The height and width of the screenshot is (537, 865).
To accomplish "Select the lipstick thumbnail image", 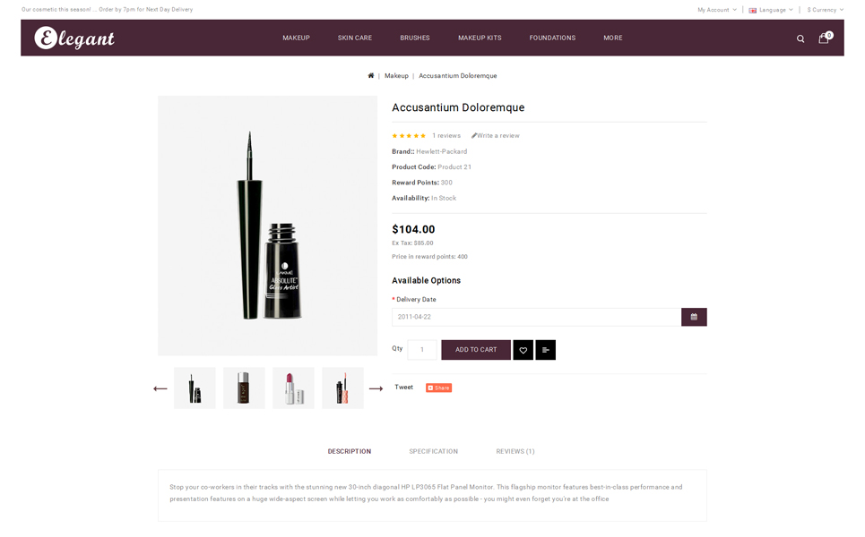I will [x=293, y=388].
